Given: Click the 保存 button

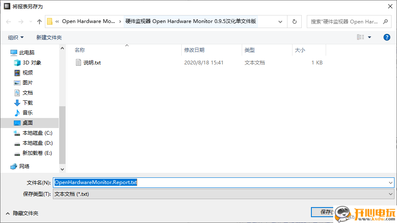Looking at the screenshot, I should coord(323,212).
